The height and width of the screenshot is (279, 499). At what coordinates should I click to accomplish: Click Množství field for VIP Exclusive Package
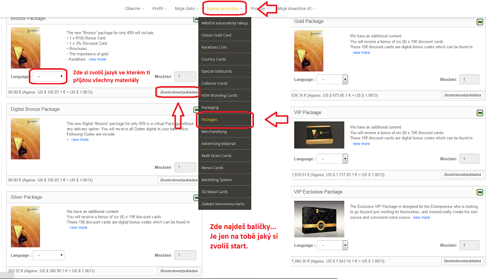tap(469, 245)
